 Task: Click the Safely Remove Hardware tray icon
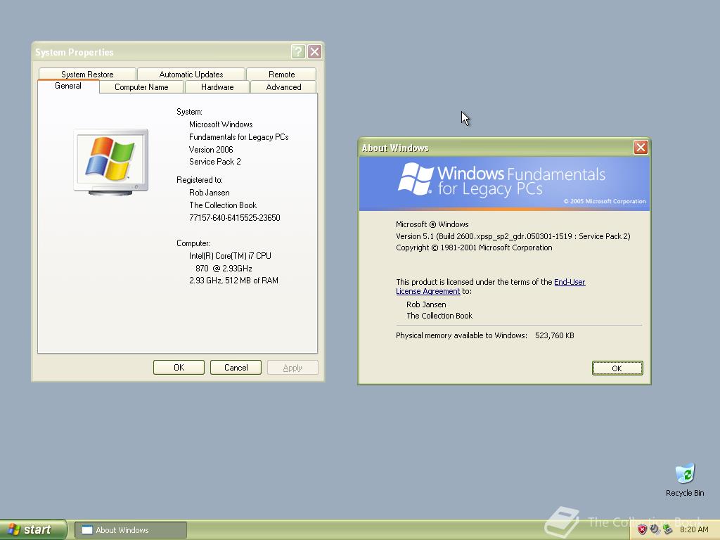(668, 529)
